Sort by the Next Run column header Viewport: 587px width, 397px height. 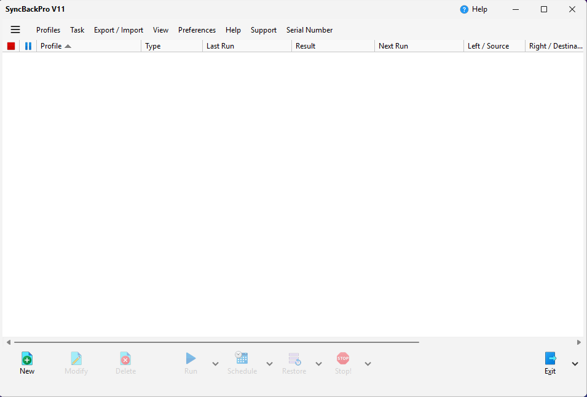click(419, 46)
